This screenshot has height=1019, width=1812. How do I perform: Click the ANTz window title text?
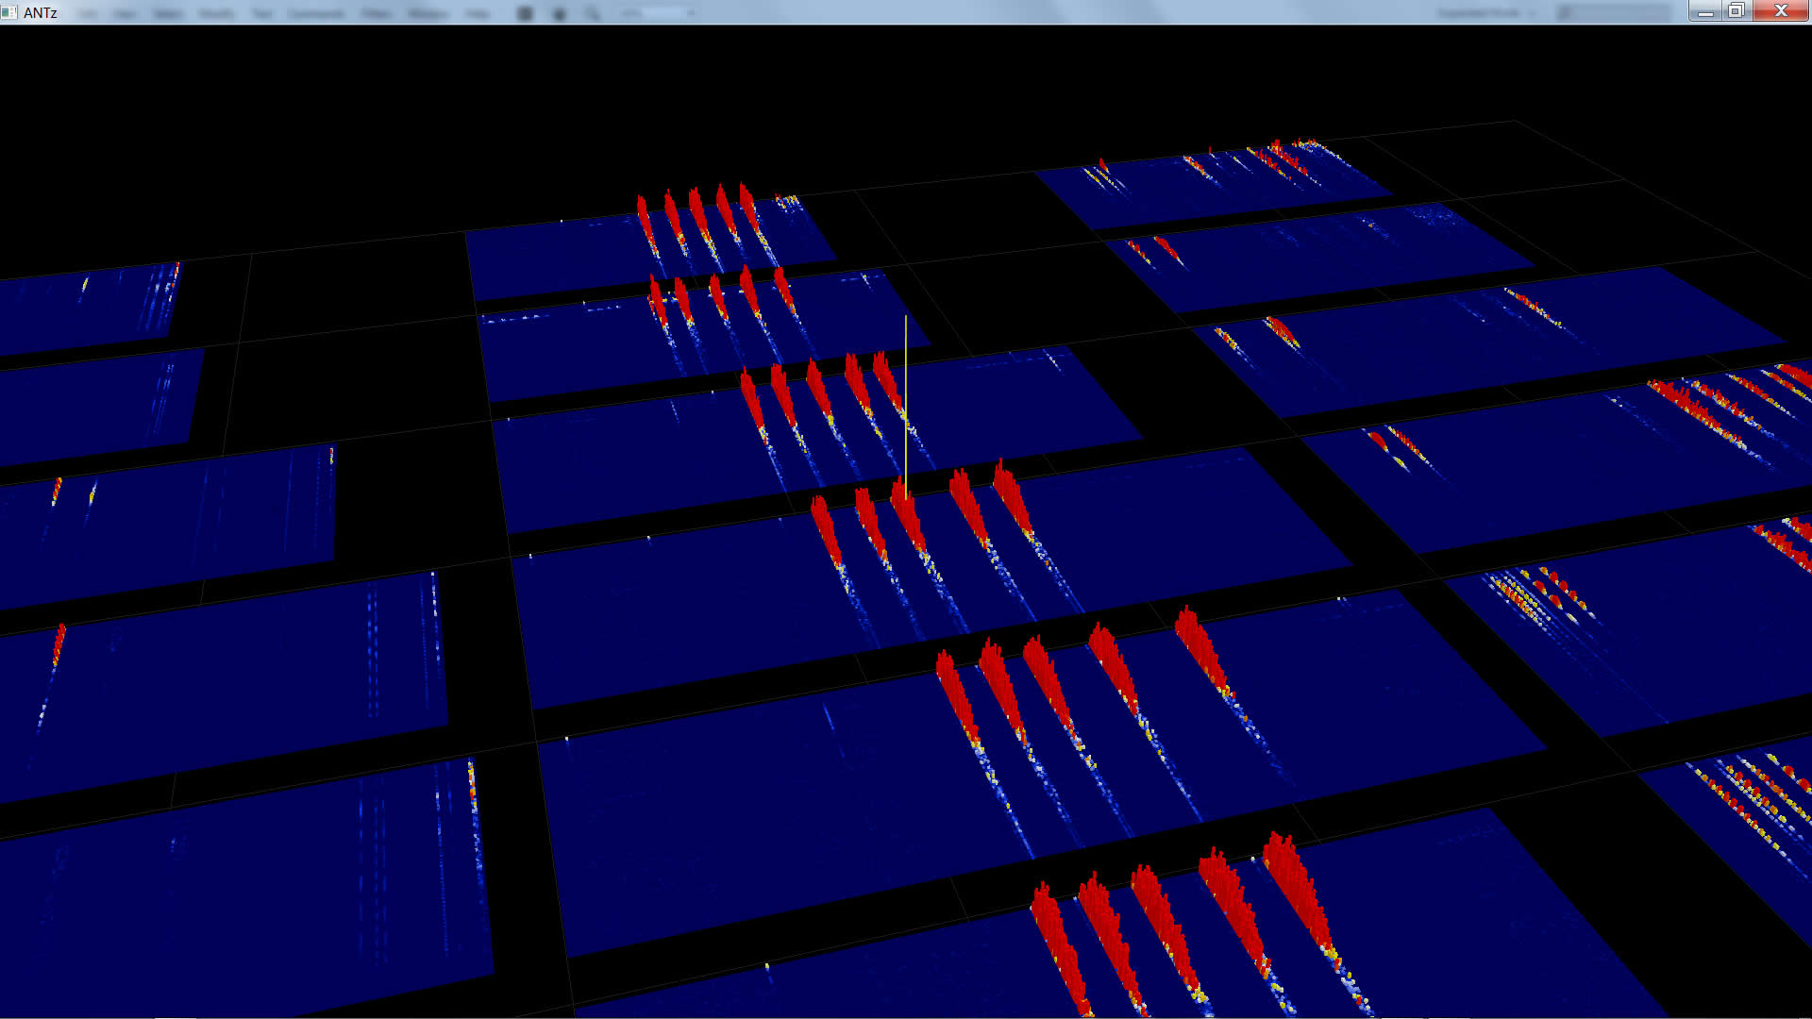(41, 12)
